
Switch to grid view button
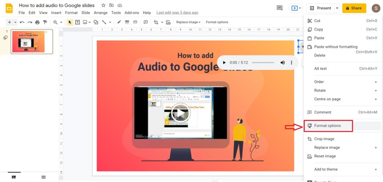pos(43,177)
